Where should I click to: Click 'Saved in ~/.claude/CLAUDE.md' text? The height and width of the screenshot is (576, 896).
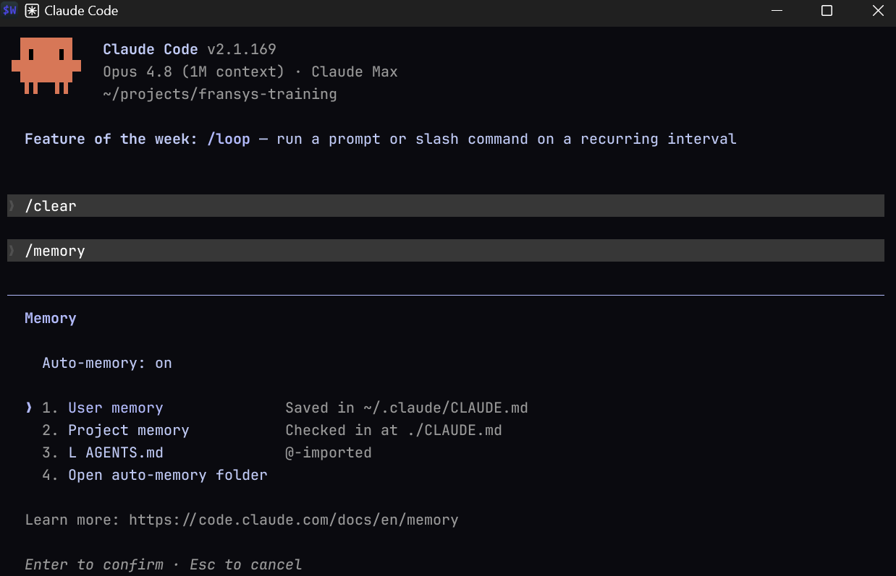tap(407, 408)
